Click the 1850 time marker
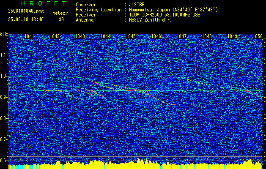Viewport: 266px width, 169px height. (x=258, y=36)
